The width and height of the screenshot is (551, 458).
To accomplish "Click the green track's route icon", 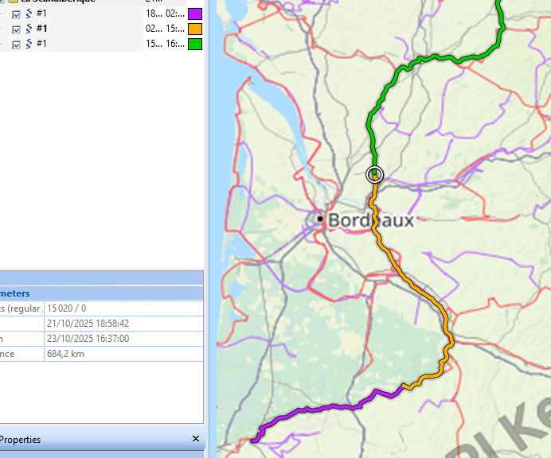I will point(29,44).
